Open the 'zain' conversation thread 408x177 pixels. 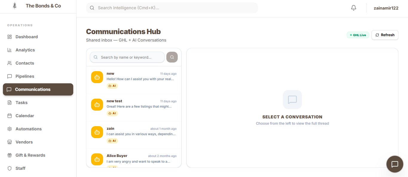click(141, 135)
